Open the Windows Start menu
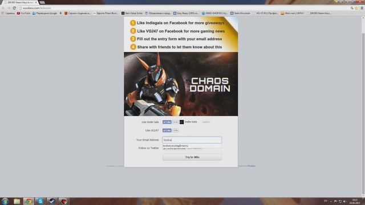 [x=5, y=201]
